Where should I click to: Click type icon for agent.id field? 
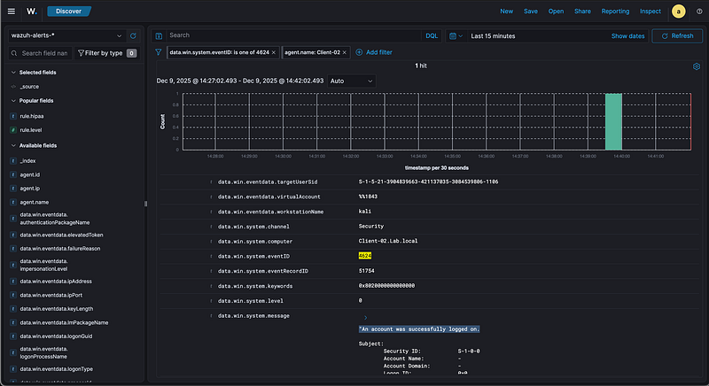pos(13,174)
